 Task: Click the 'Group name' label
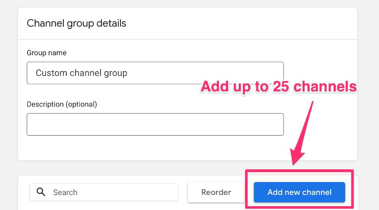click(x=46, y=53)
